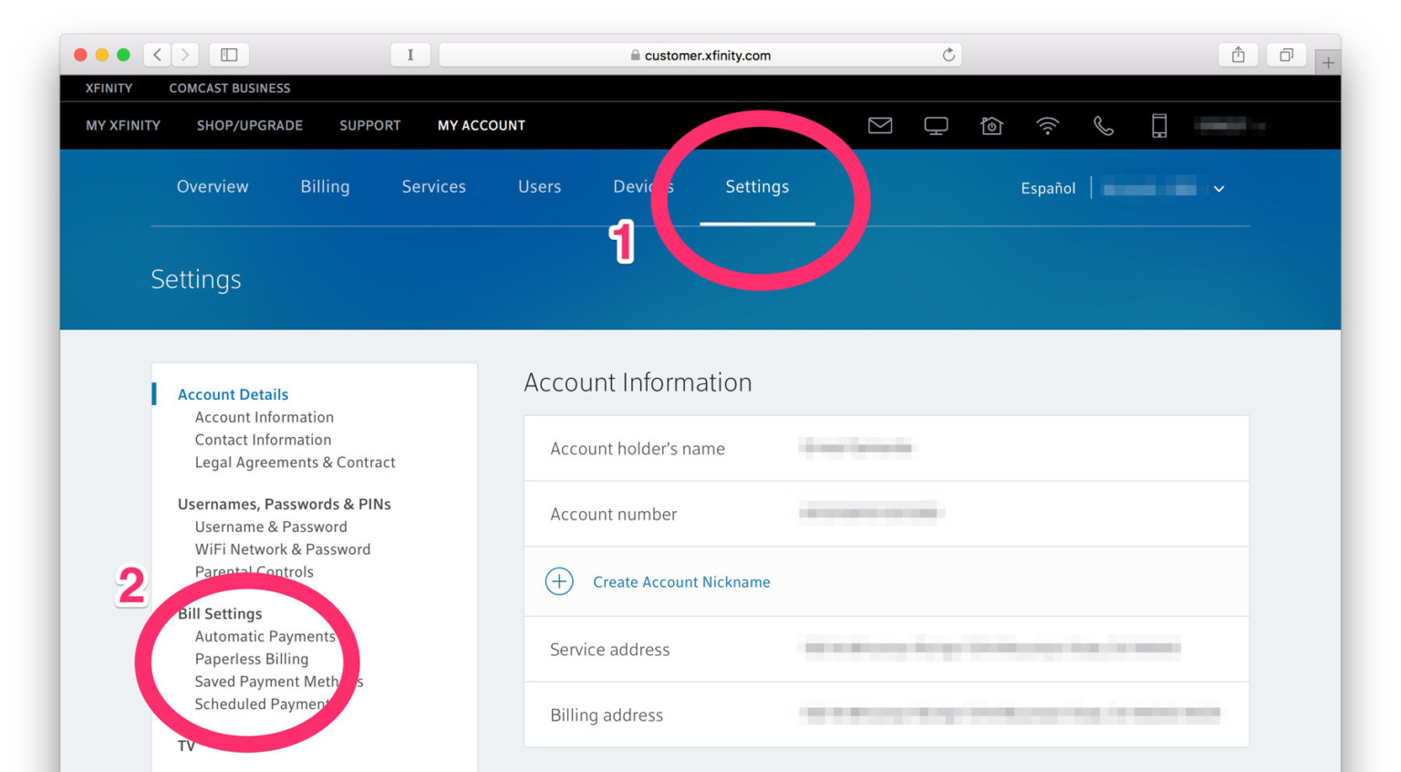Click the mobile device icon in the header

pyautogui.click(x=1158, y=126)
